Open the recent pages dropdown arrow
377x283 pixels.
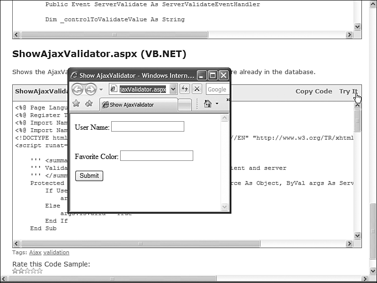point(100,90)
